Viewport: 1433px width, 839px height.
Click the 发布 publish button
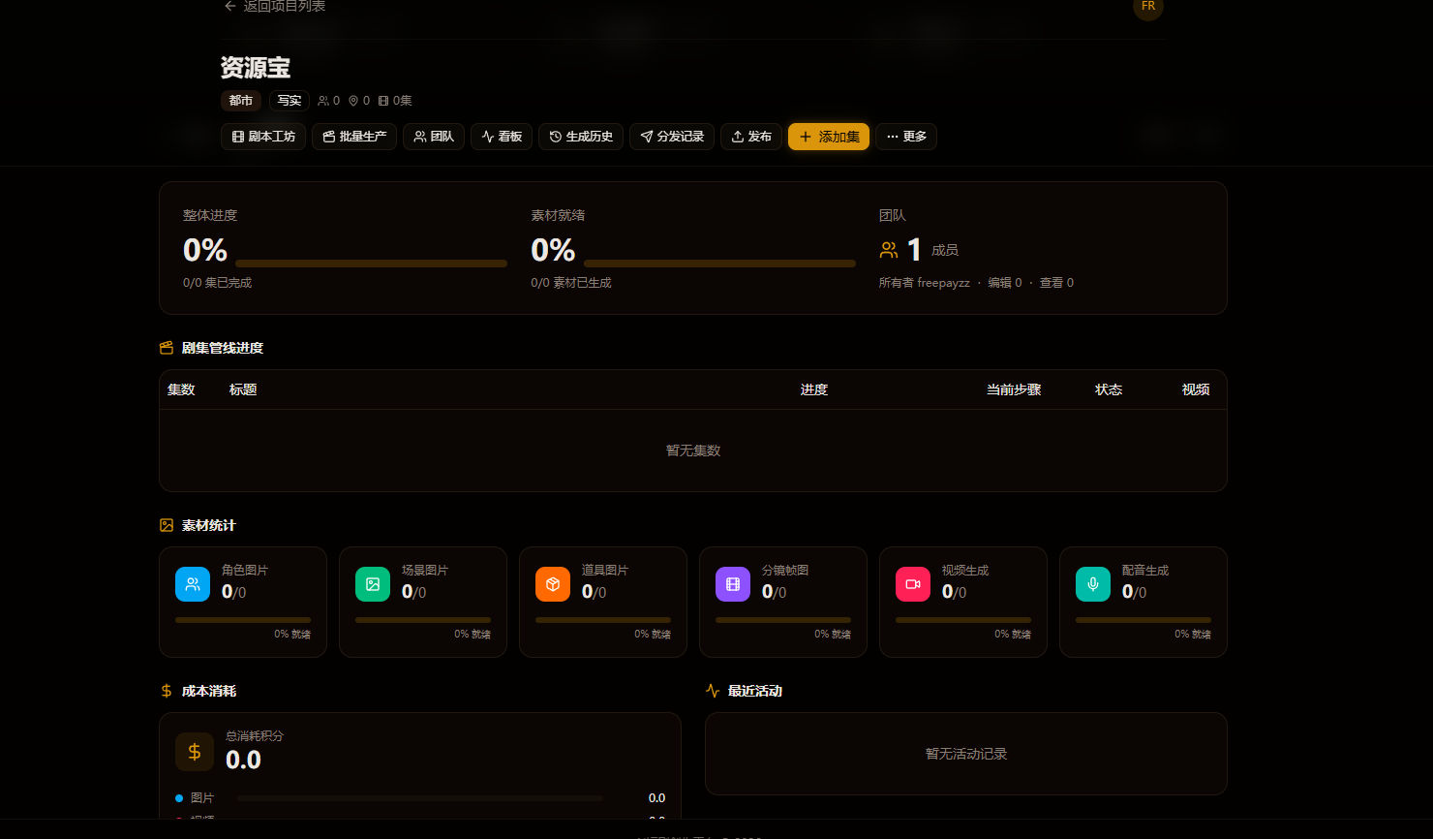pos(751,137)
